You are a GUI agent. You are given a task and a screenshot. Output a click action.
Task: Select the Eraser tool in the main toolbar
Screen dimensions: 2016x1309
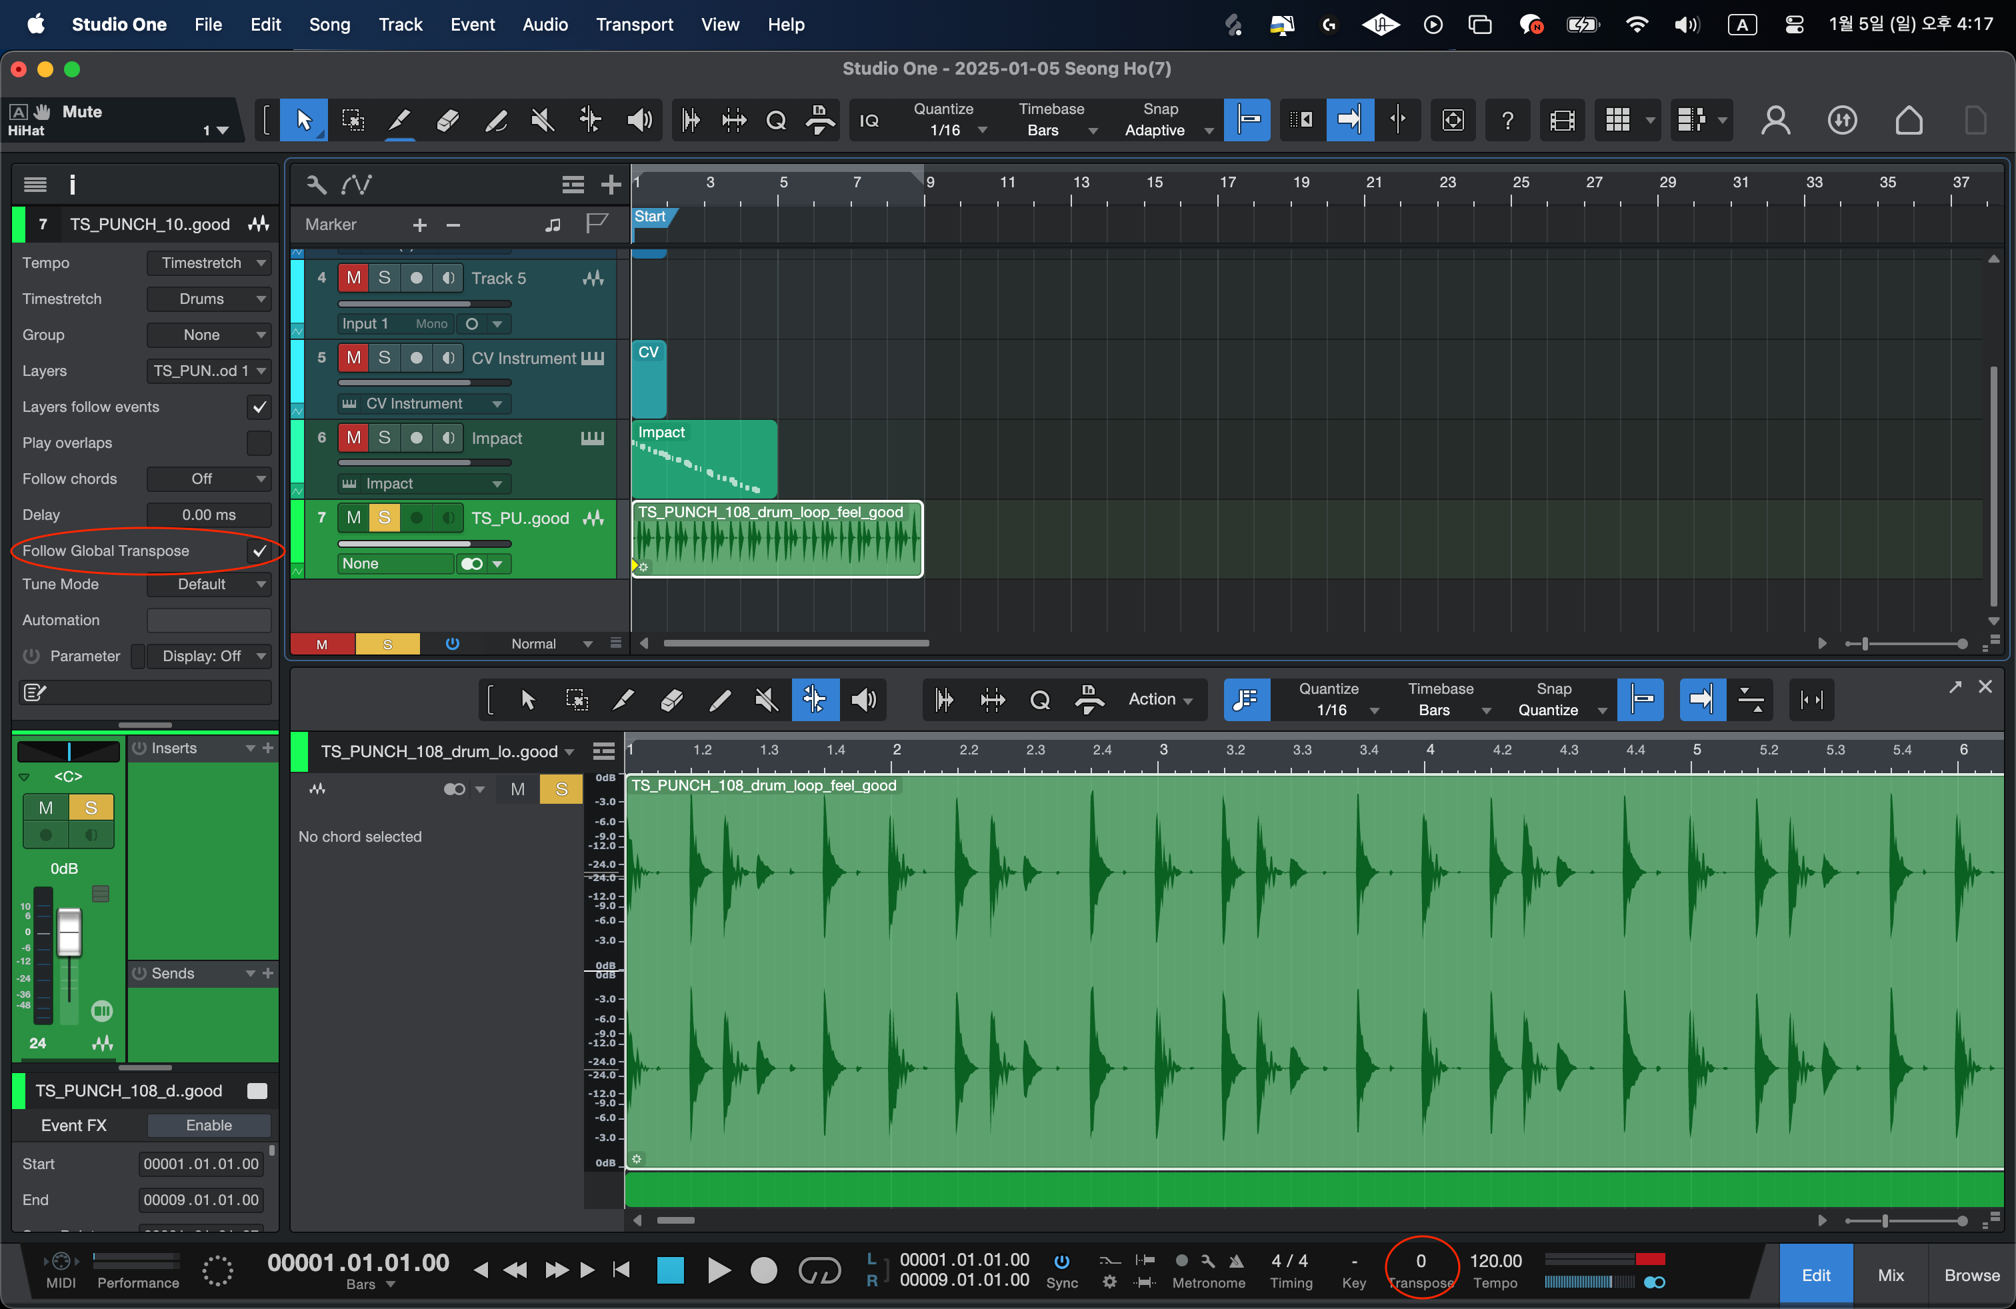point(447,120)
